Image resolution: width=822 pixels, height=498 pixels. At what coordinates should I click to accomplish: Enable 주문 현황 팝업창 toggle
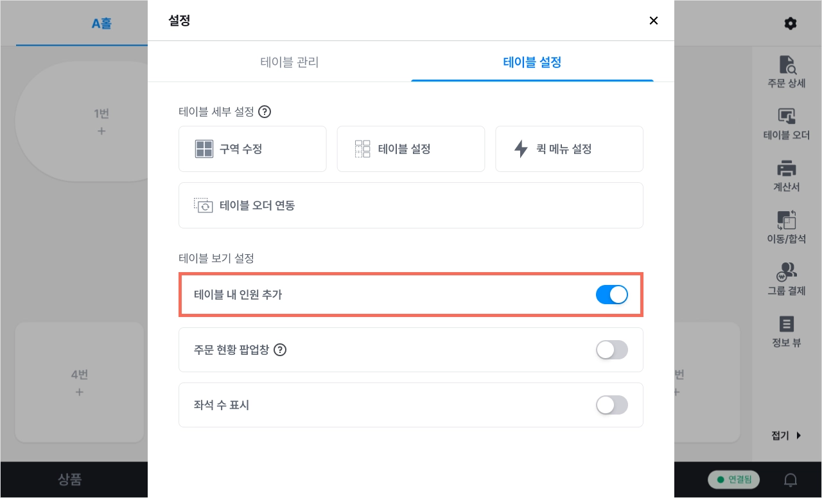pos(611,350)
